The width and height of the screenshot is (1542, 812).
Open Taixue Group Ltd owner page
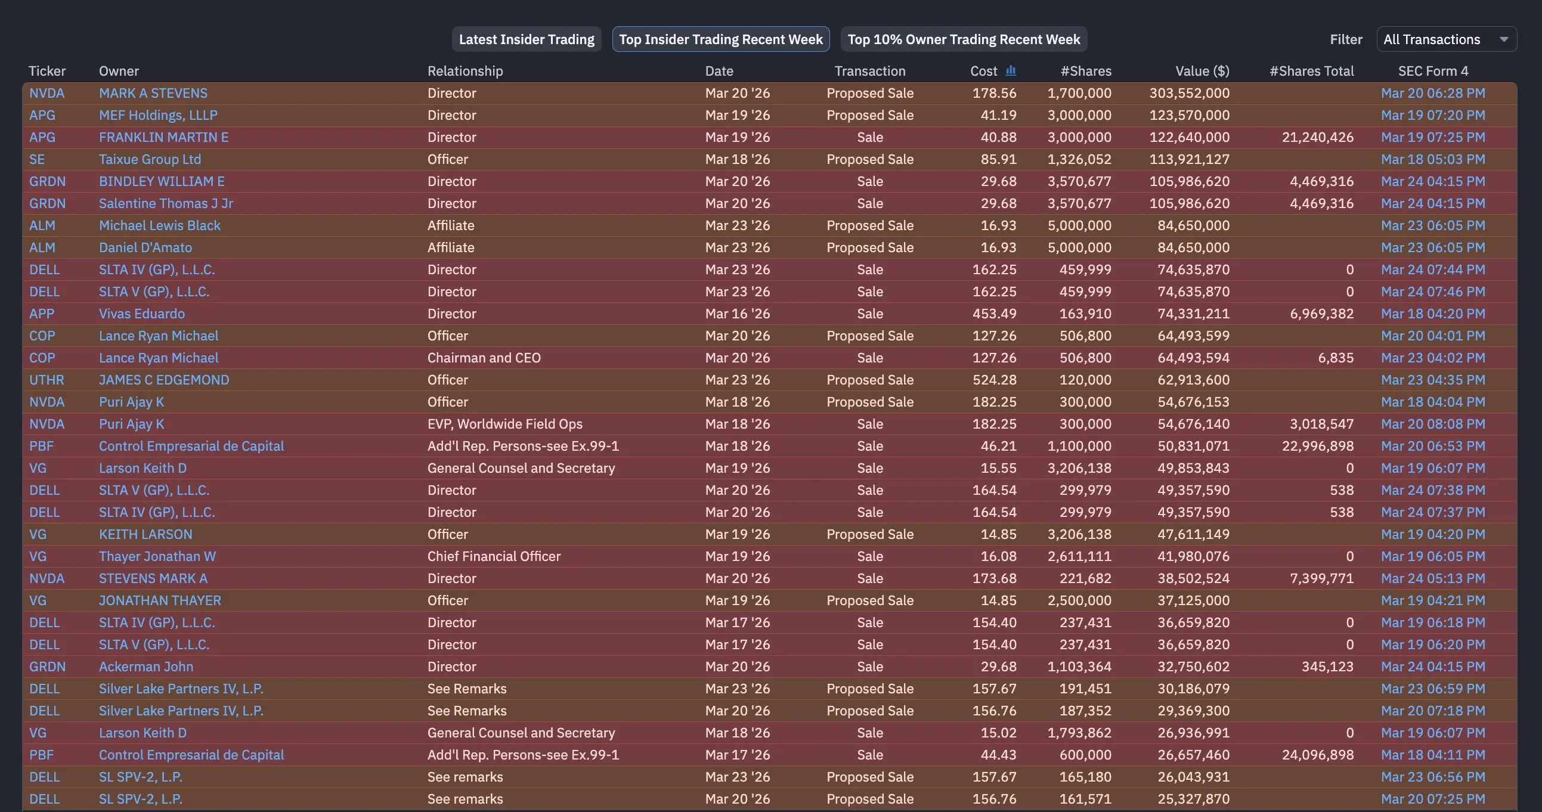pos(150,159)
